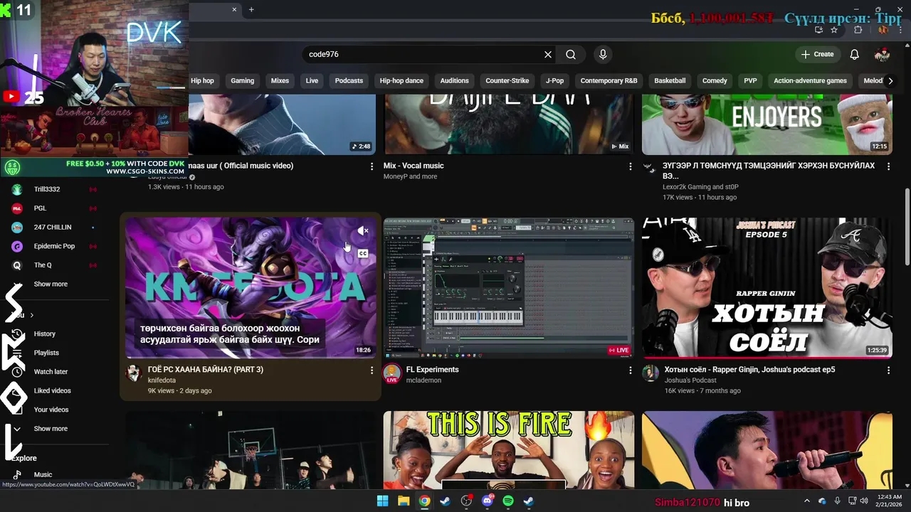The image size is (911, 512).
Task: Open the THIS IS FIRE reaction thumbnail
Action: click(508, 449)
